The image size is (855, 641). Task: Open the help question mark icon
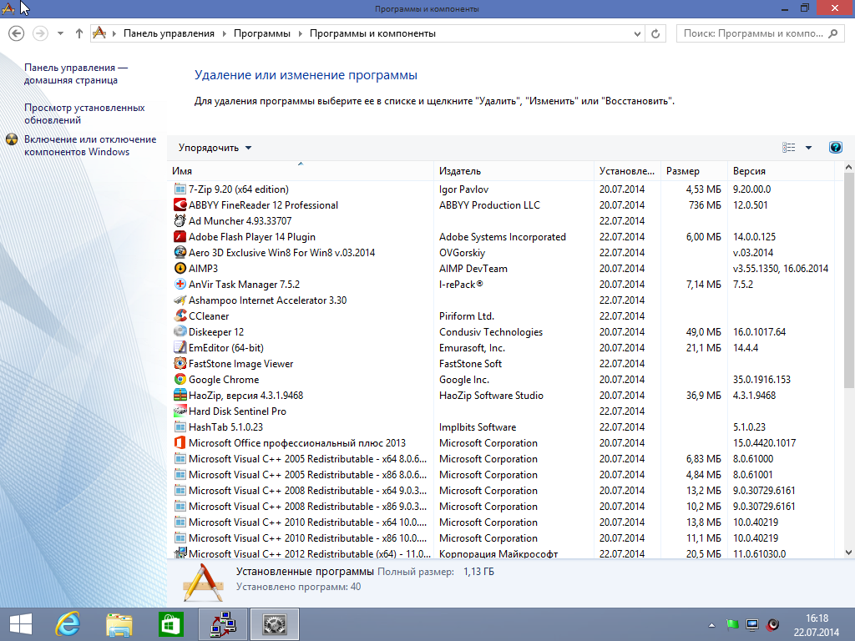coord(835,147)
